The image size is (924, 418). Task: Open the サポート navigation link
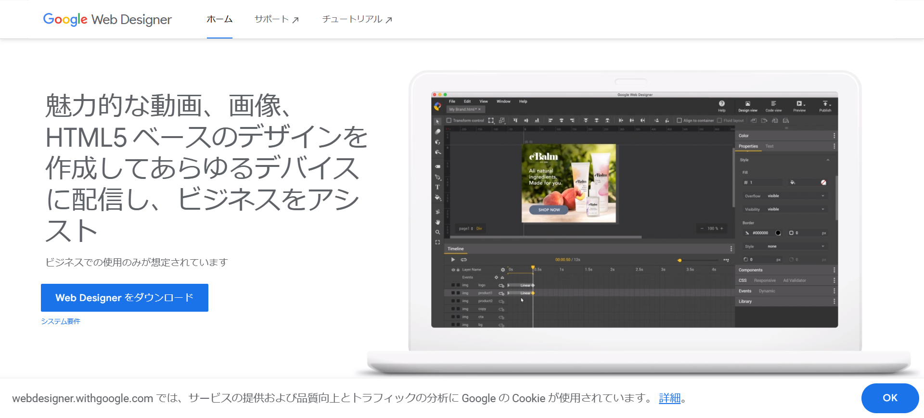point(277,19)
